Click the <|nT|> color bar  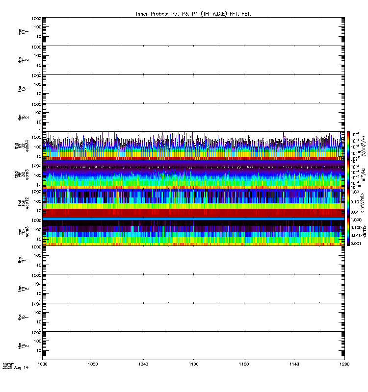pyautogui.click(x=348, y=231)
